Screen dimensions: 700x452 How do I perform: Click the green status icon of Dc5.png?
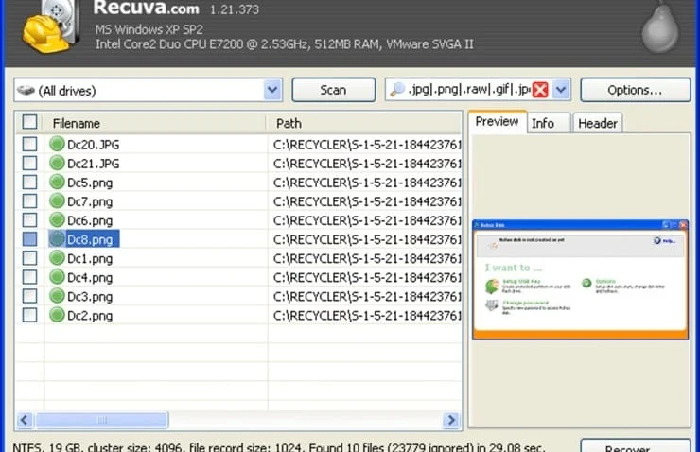57,183
